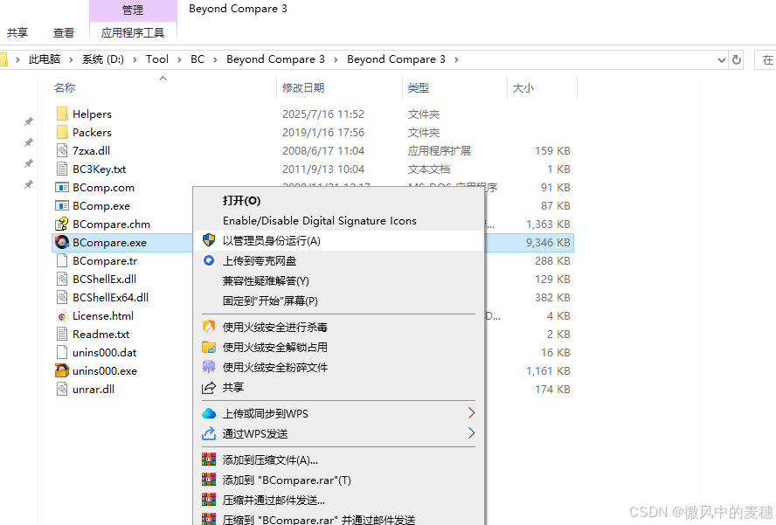Choose 以管理员身份运行(A)
This screenshot has height=525, width=776.
[339, 240]
